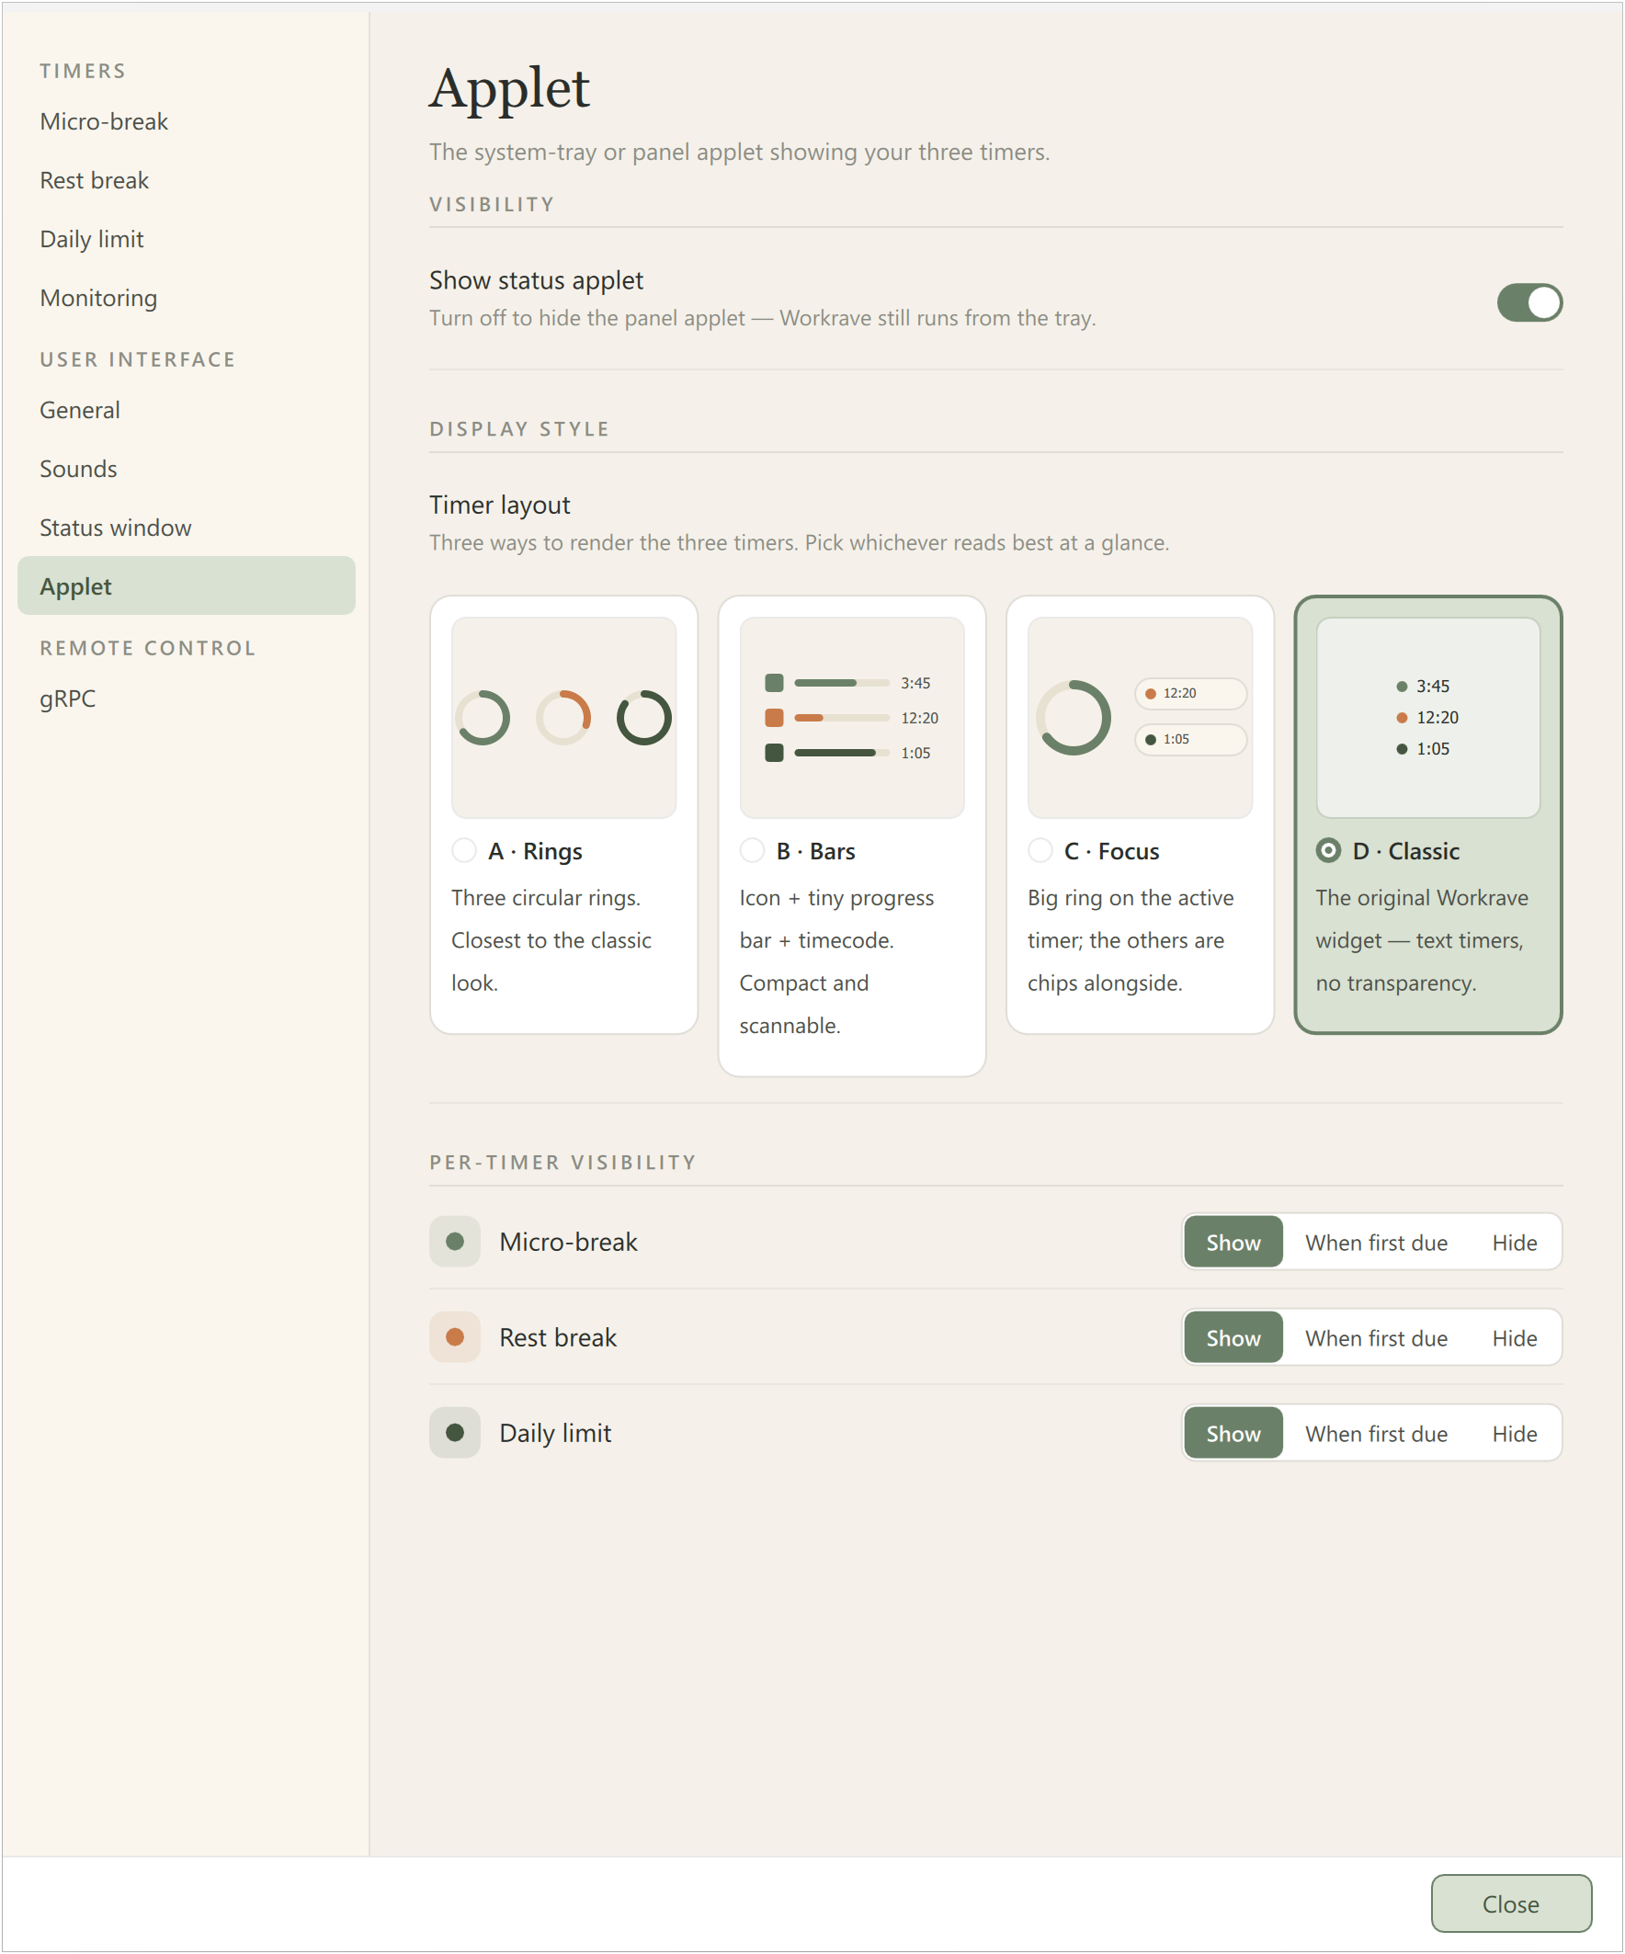1625x1954 pixels.
Task: Click the Rings layout preview thumbnail
Action: point(564,718)
